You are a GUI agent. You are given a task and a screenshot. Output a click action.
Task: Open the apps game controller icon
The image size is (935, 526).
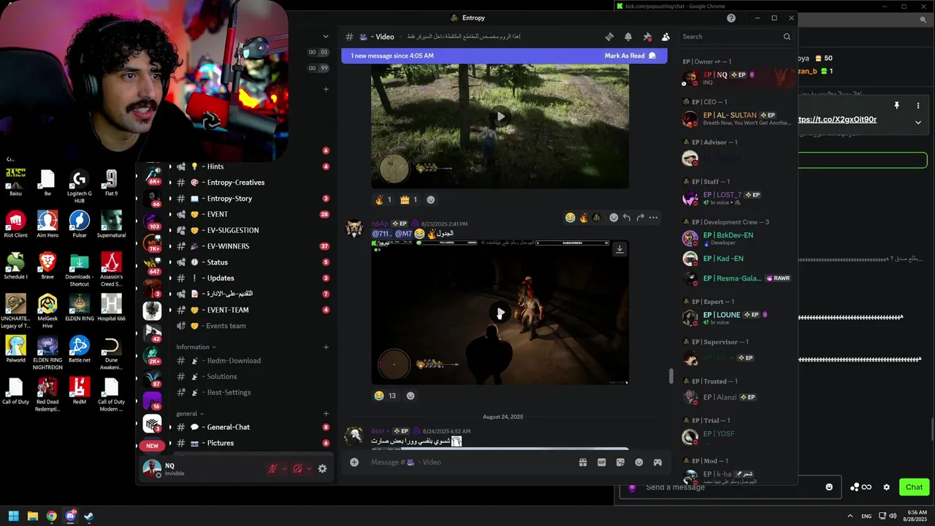tap(657, 462)
